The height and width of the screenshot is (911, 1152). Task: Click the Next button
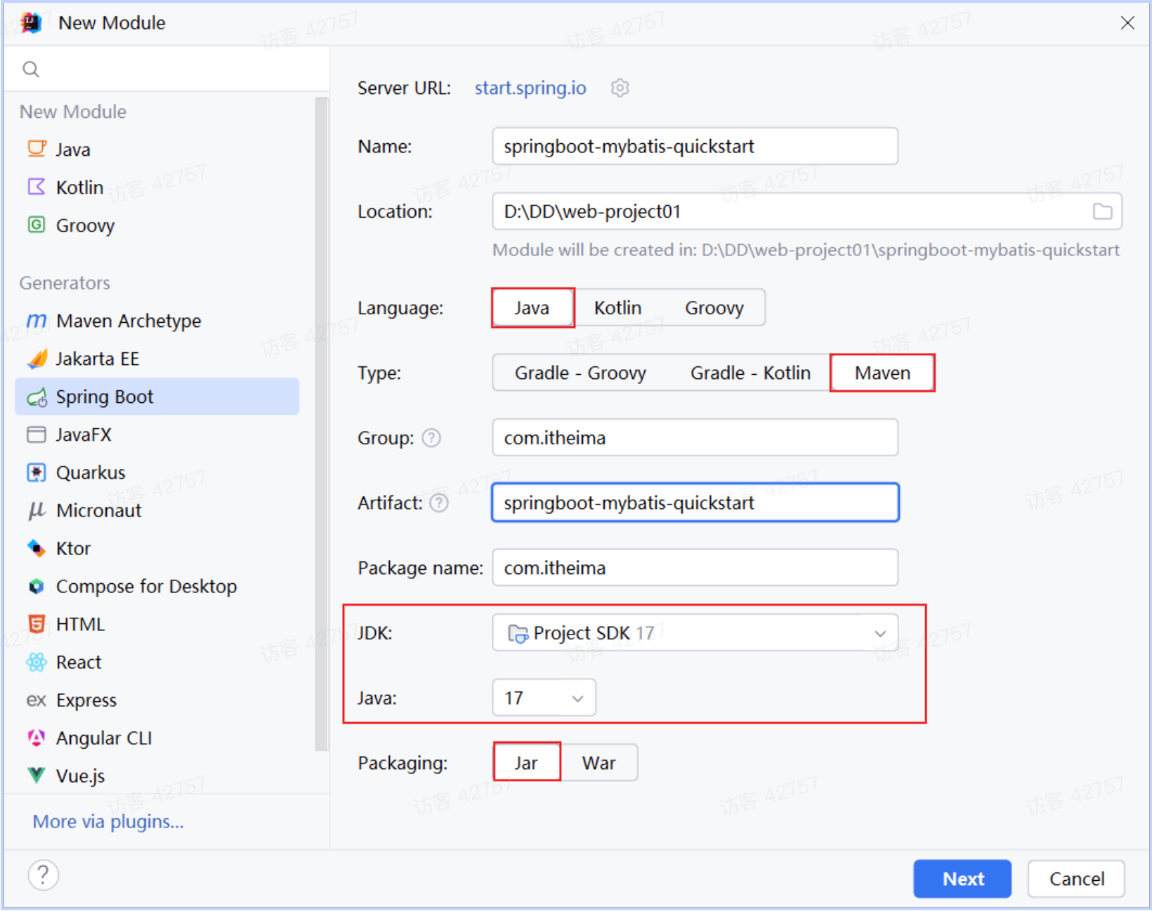click(x=962, y=879)
